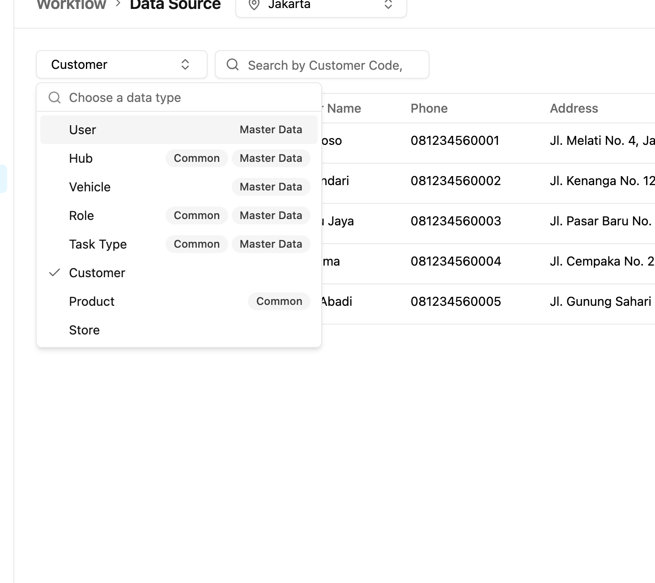Click phone number 081234560002

(456, 181)
